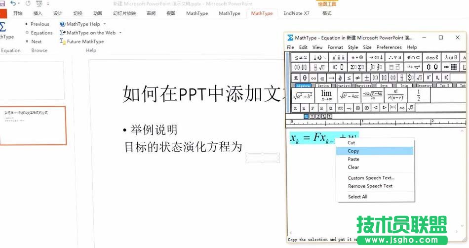Viewport: 469px width, 248px height.
Task: Open the Style menu in MathType
Action: point(352,47)
